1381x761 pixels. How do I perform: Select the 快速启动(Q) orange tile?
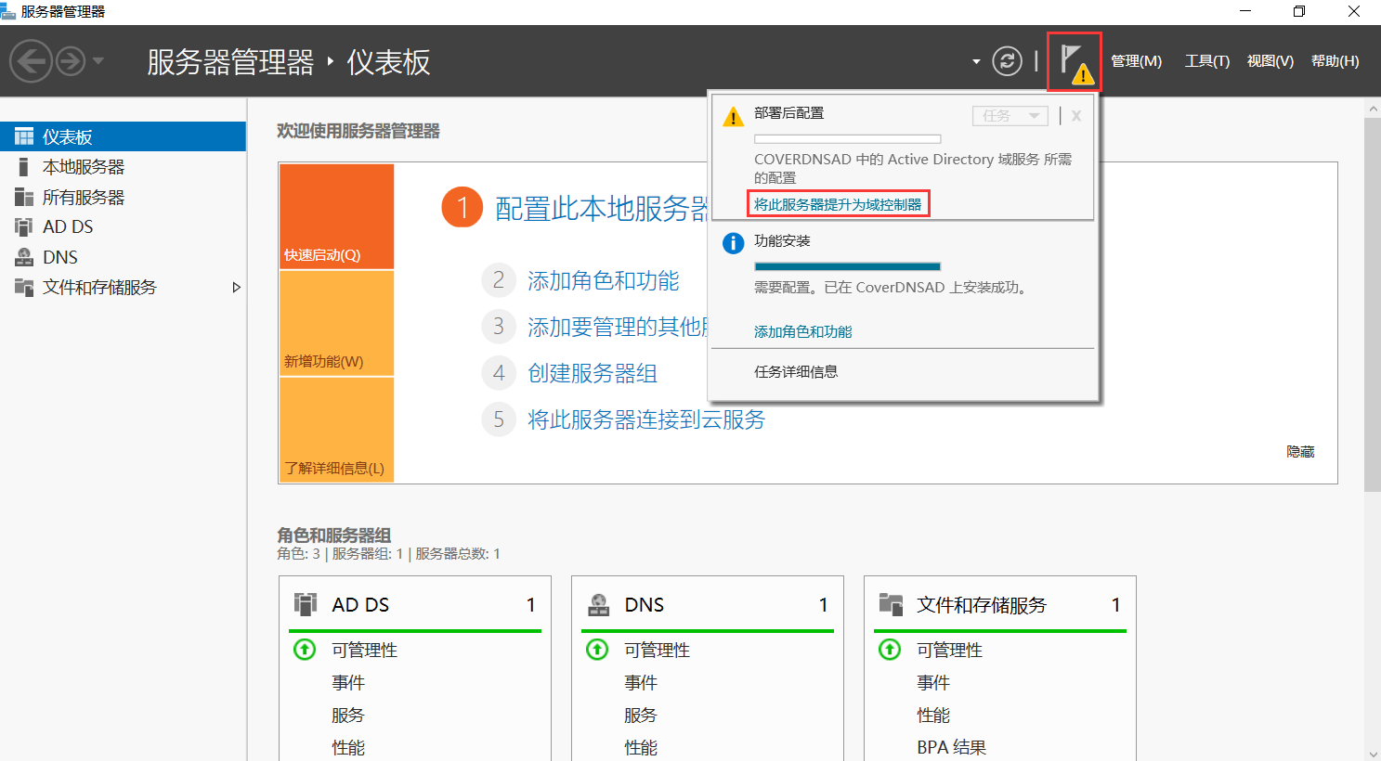[x=336, y=217]
